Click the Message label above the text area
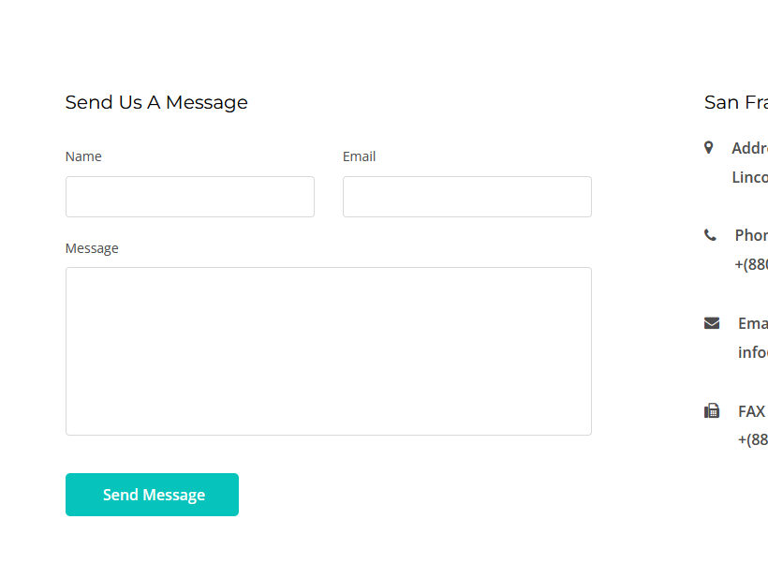This screenshot has width=768, height=564. (92, 248)
